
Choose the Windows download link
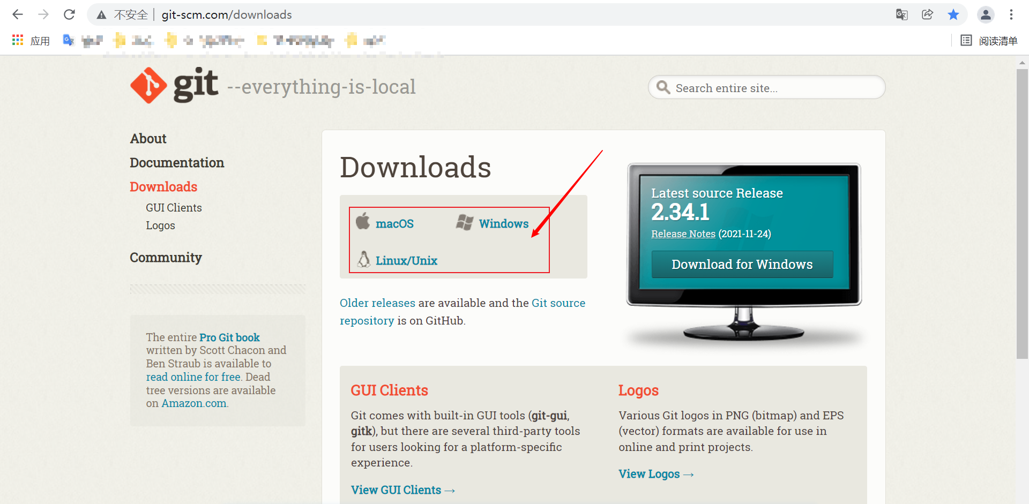click(x=504, y=224)
